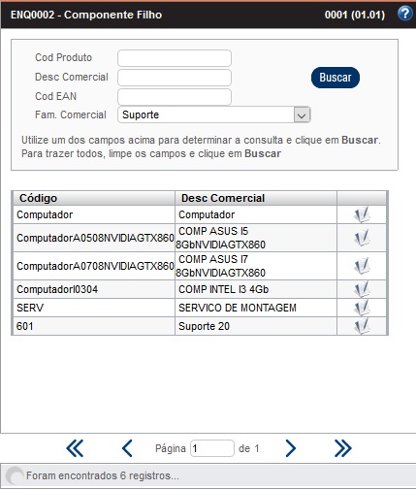Click the status bar spinner icon

(14, 476)
